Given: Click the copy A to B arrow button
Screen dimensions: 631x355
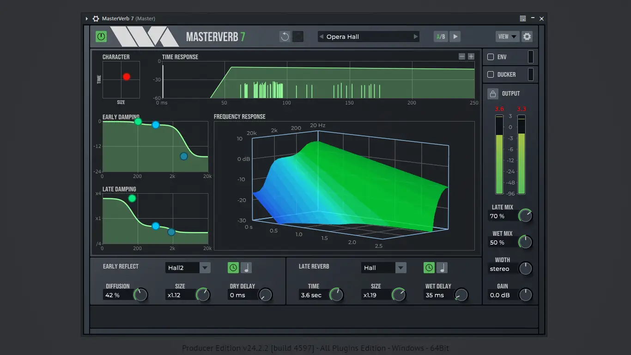Looking at the screenshot, I should 455,37.
